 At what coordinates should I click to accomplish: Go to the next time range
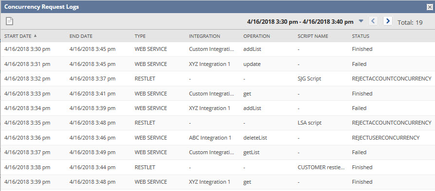coord(388,21)
